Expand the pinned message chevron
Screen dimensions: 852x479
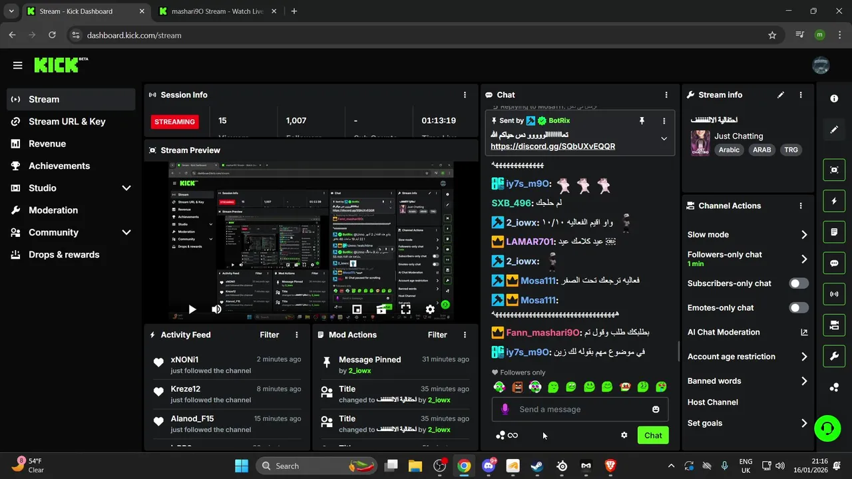[664, 138]
